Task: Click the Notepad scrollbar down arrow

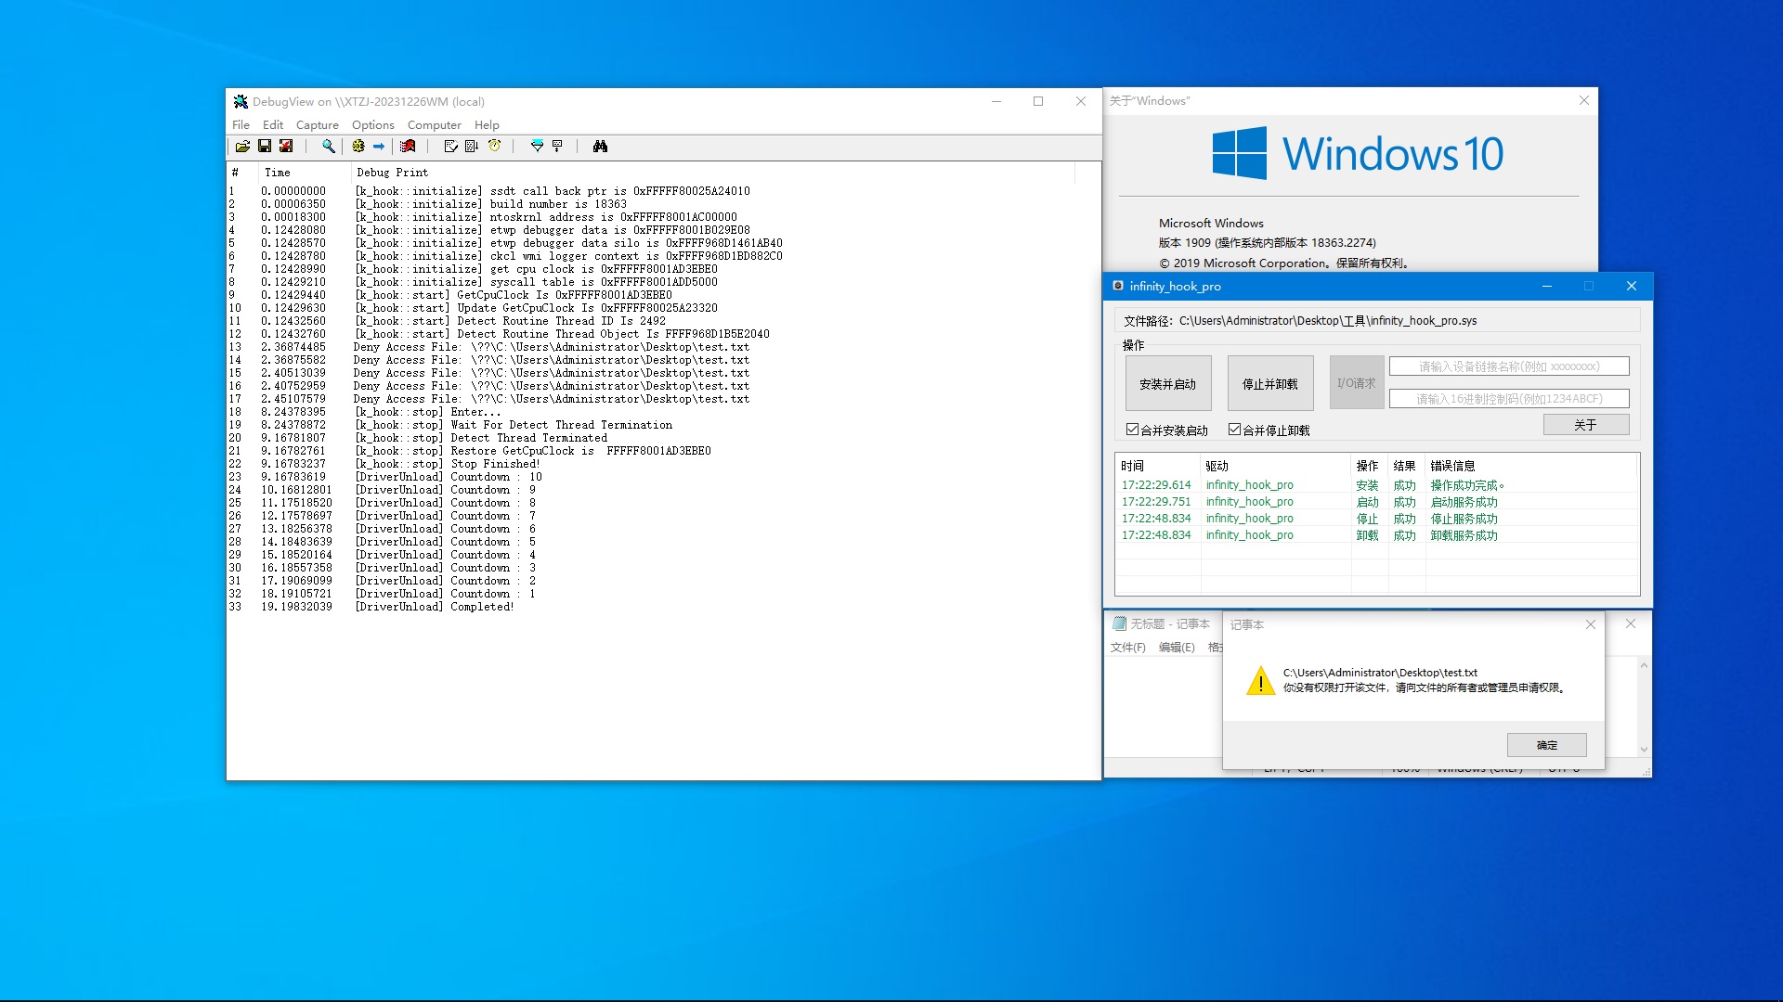Action: pyautogui.click(x=1643, y=750)
